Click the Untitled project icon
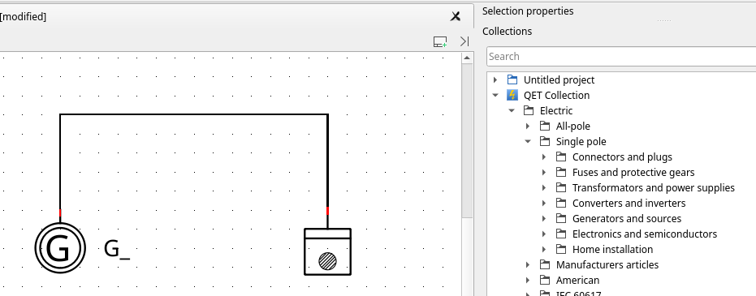 coord(512,80)
